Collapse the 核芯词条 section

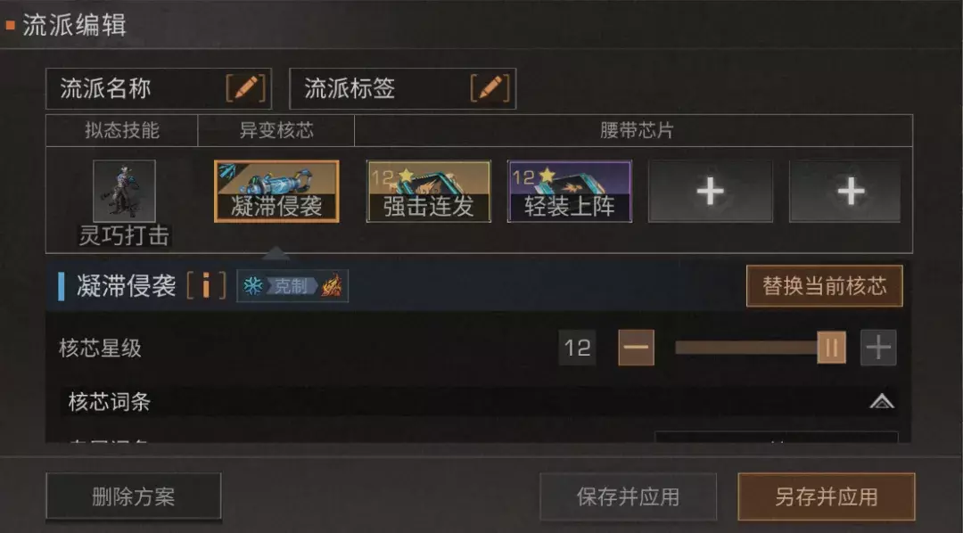coord(882,402)
